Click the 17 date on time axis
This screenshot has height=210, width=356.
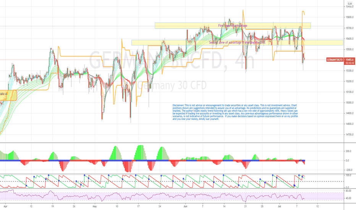(138, 206)
